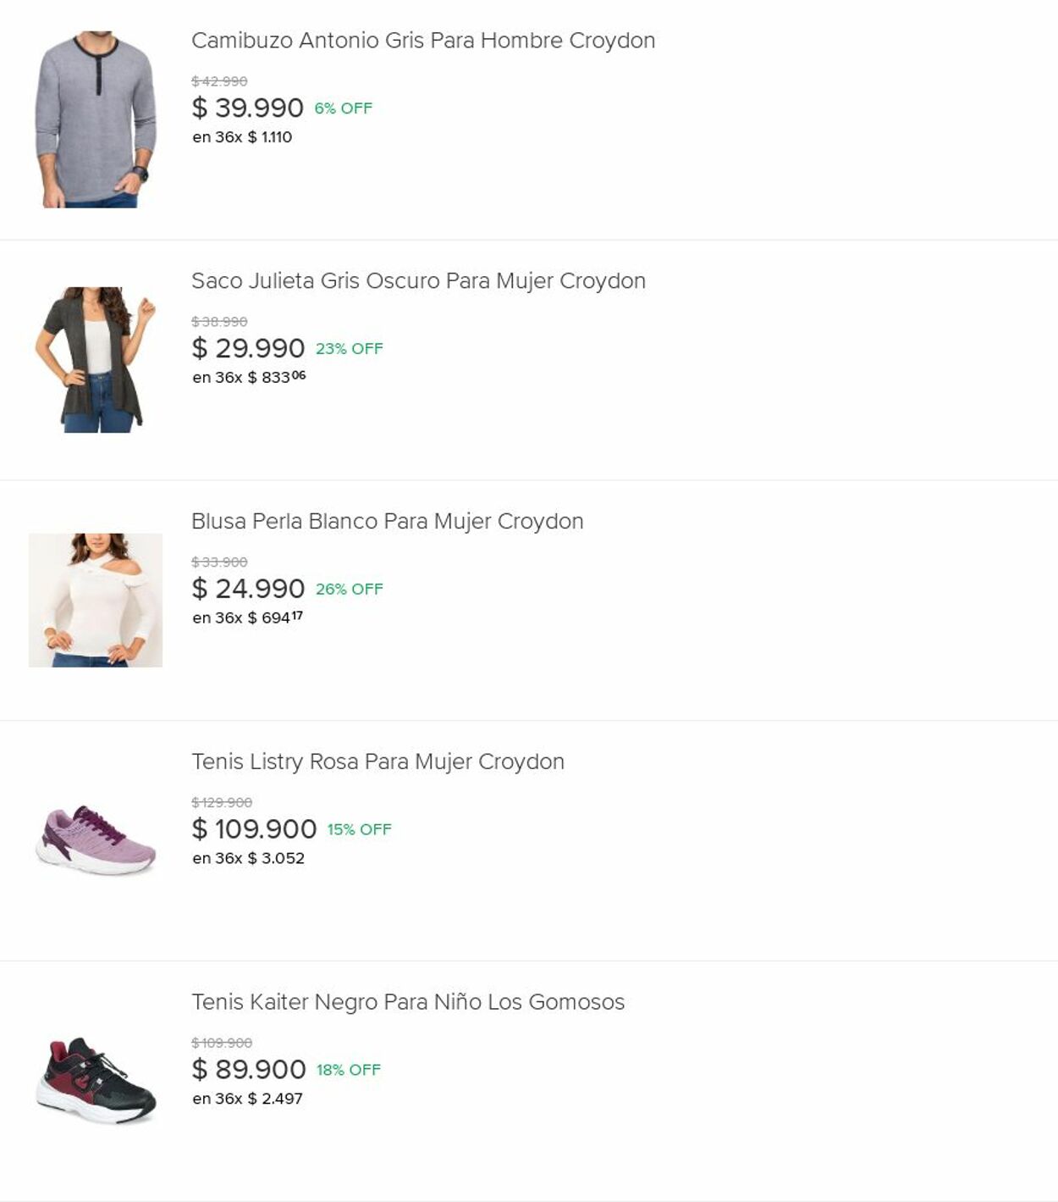
Task: Click the 15% OFF discount label
Action: [x=360, y=830]
